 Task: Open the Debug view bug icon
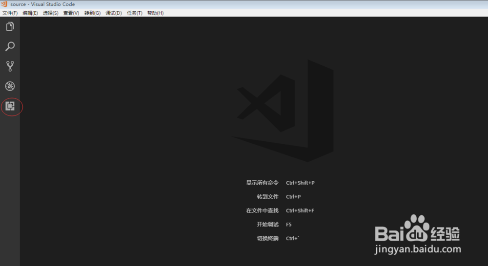click(10, 86)
